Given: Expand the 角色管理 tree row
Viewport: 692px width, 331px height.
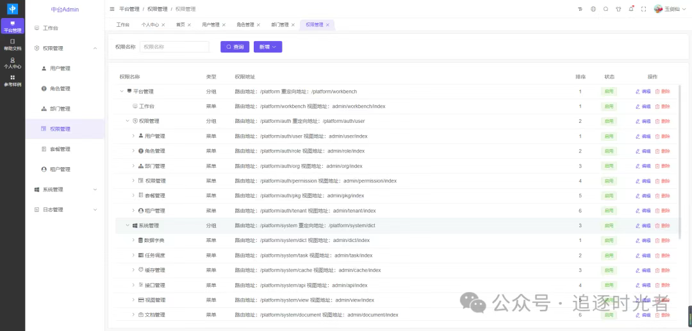Looking at the screenshot, I should tap(134, 151).
